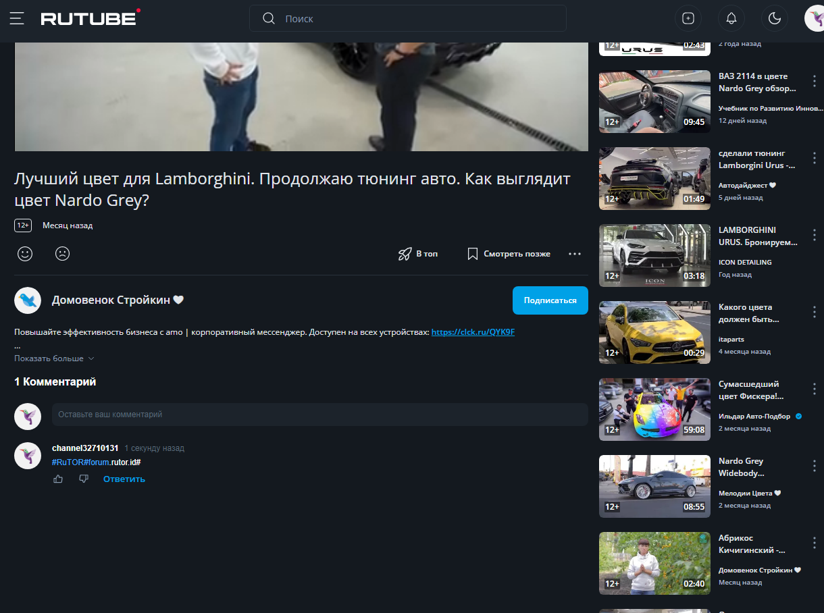Play the Абрикос Кичигинский thumbnail

[654, 563]
